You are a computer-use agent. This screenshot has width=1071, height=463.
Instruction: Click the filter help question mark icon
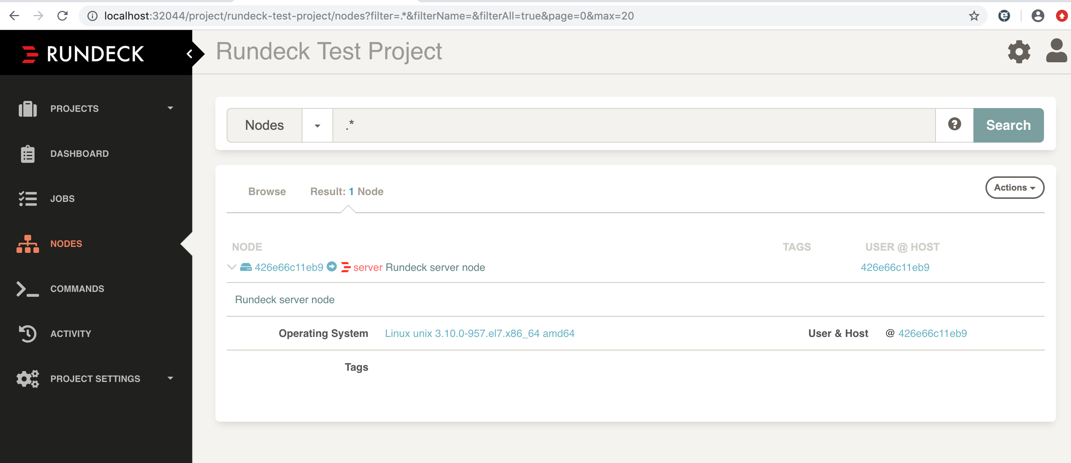(954, 125)
